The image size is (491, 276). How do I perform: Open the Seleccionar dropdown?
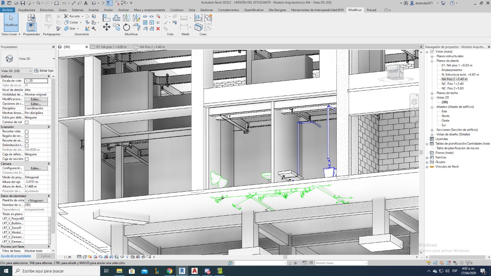[11, 34]
